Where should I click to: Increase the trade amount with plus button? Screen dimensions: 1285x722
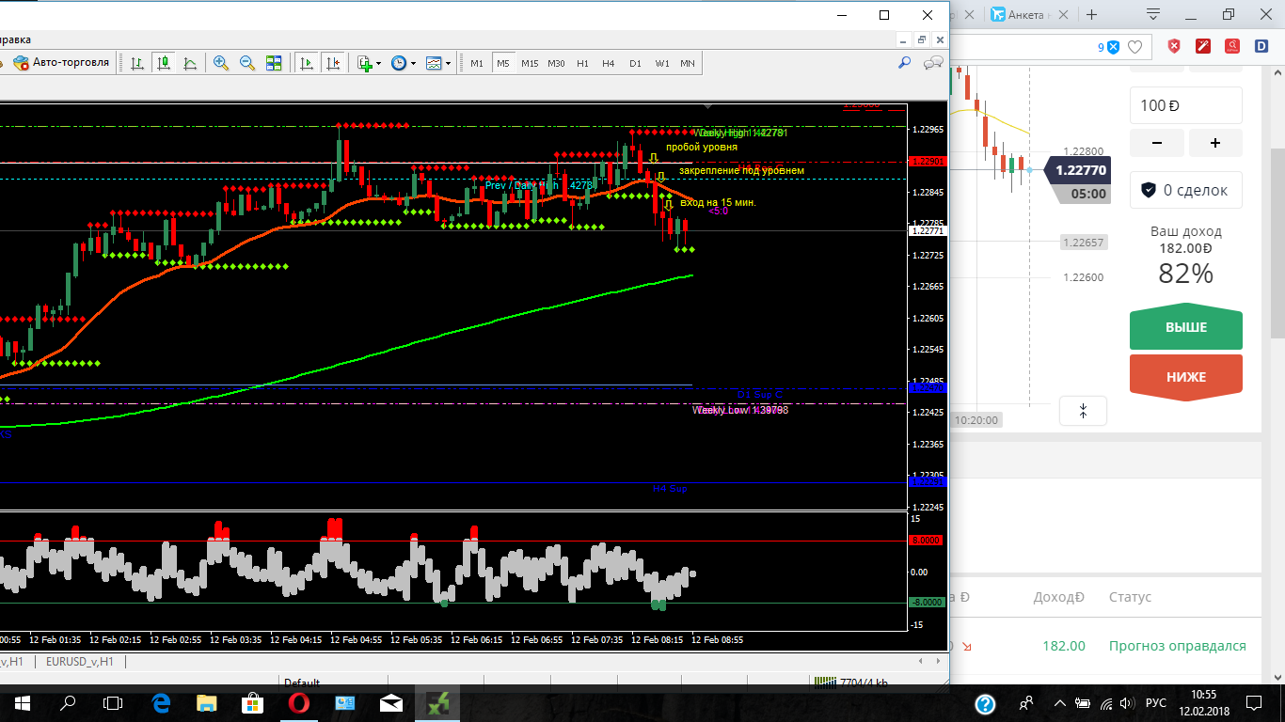(1215, 143)
